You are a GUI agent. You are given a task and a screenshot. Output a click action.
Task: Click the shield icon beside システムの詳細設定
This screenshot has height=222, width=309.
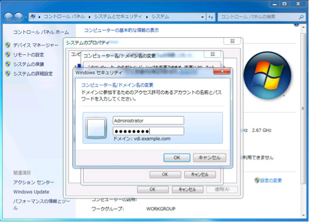point(8,74)
